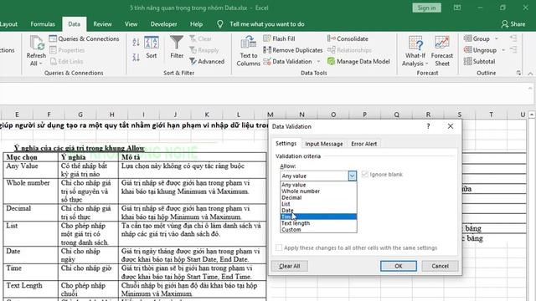This screenshot has width=536, height=301.
Task: Click Consolidate tool
Action: [x=348, y=38]
